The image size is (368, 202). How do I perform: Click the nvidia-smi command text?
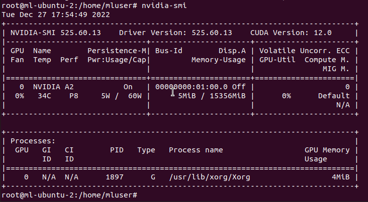pos(164,6)
